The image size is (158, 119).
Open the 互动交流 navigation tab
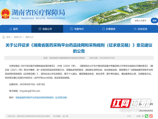point(142,29)
